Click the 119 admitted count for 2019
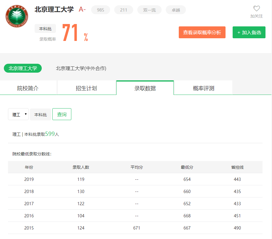Screen dimensions: 272x239 (x=81, y=179)
